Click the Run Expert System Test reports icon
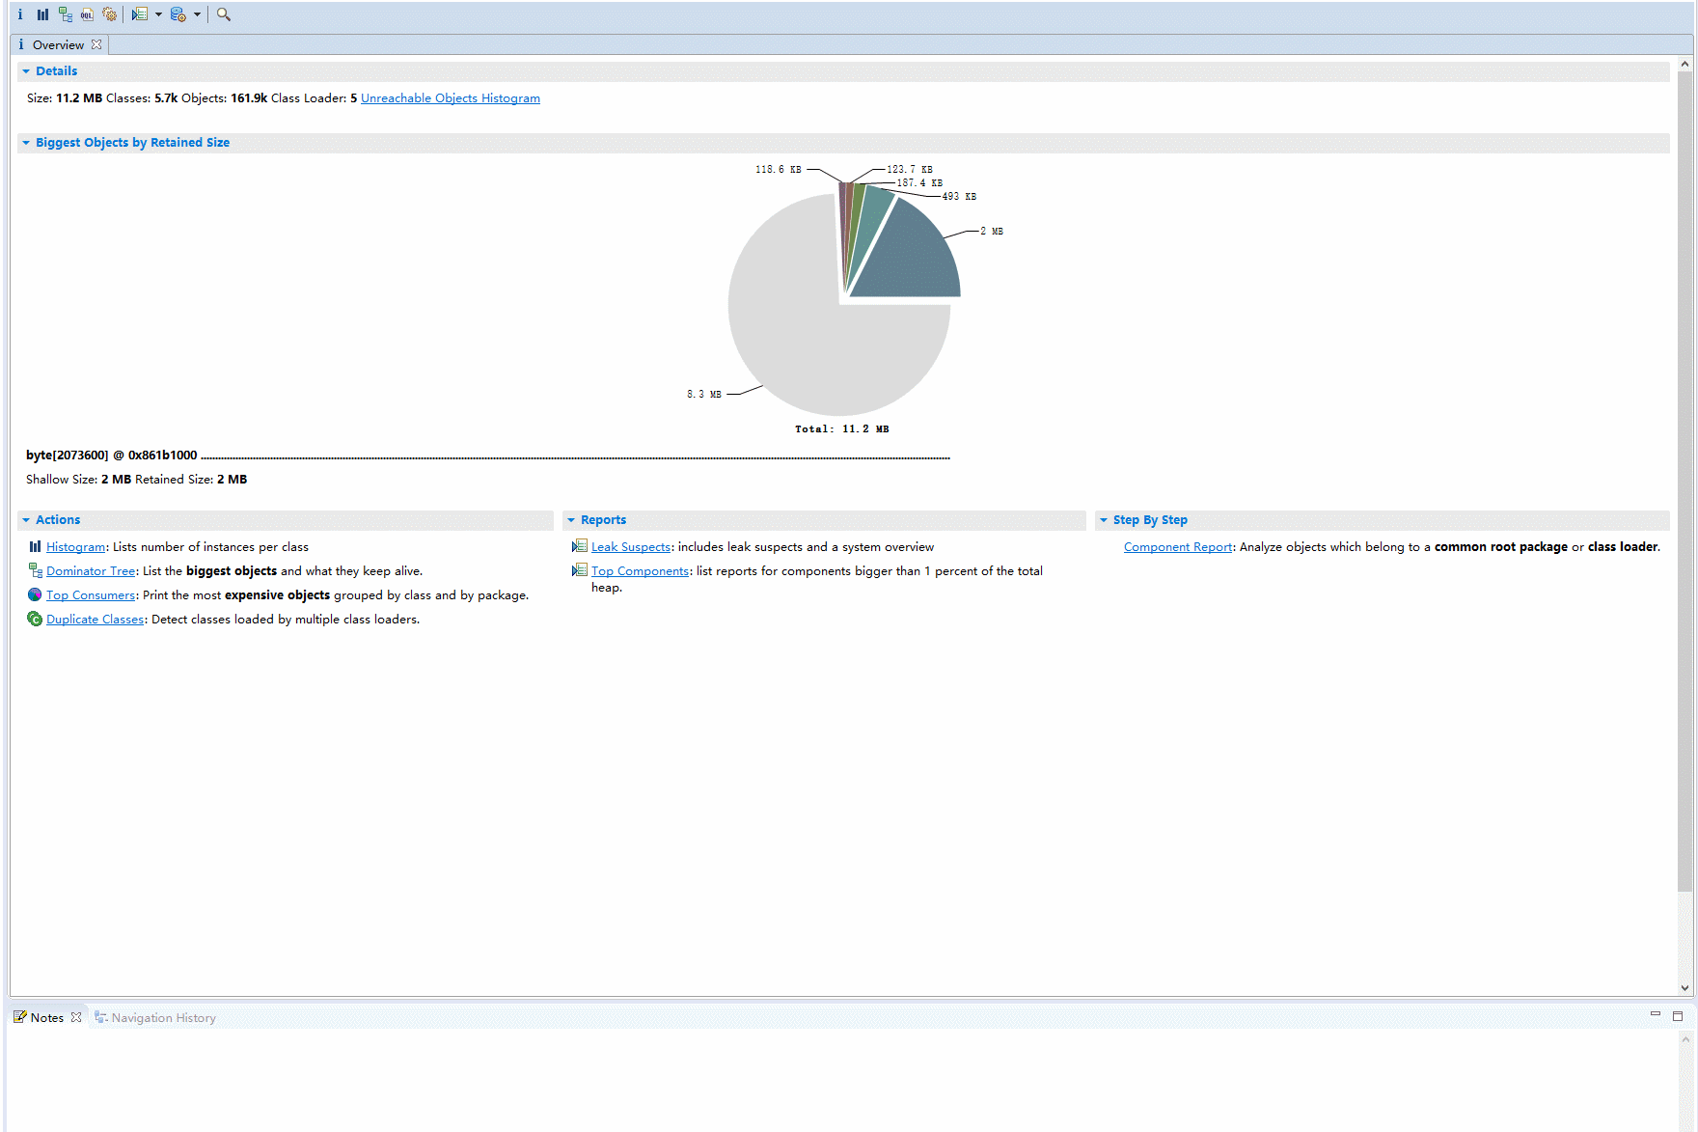This screenshot has height=1132, width=1698. tap(140, 14)
